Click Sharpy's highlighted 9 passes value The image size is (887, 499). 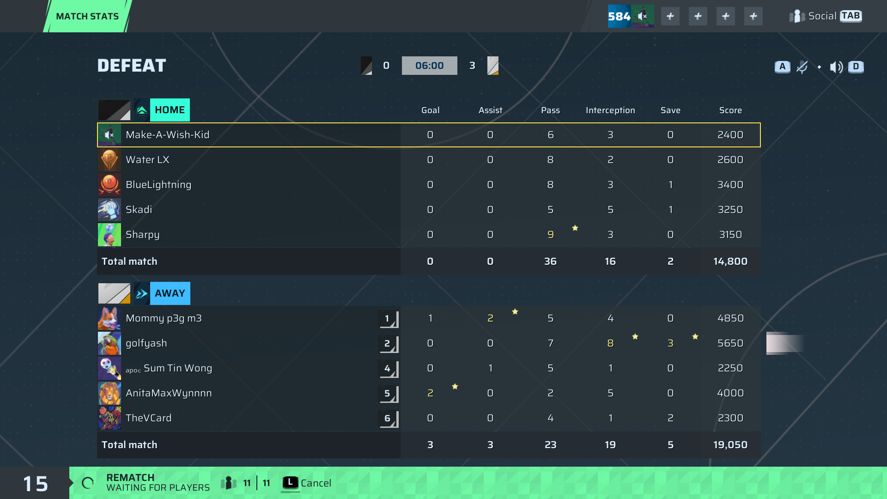pyautogui.click(x=550, y=235)
